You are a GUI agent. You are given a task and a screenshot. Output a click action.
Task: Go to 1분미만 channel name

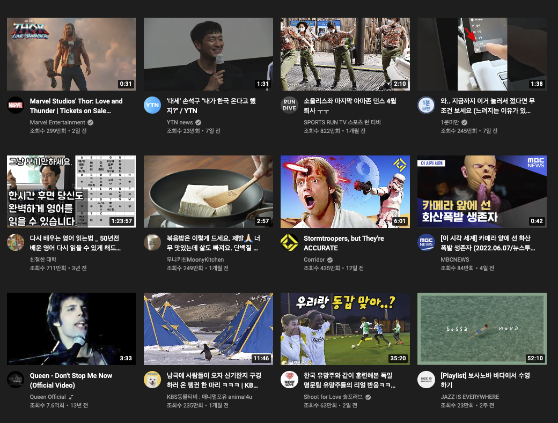[450, 122]
